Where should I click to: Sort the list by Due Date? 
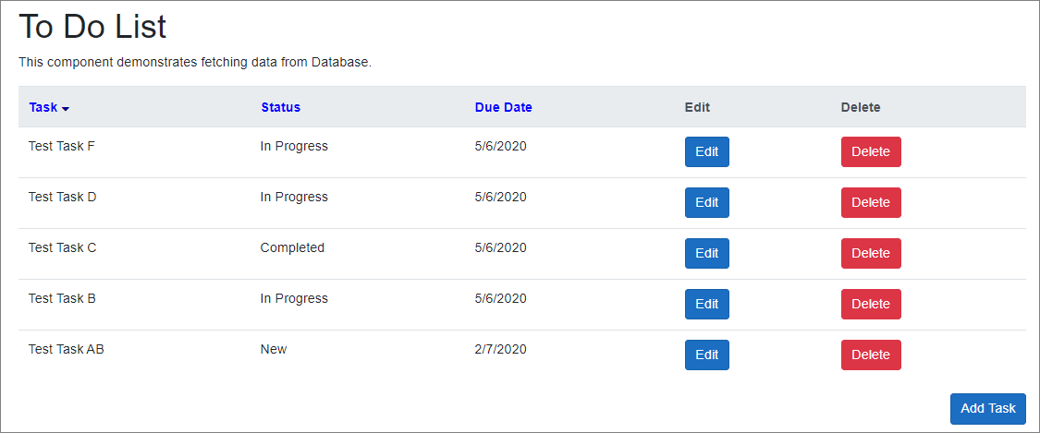pyautogui.click(x=503, y=107)
